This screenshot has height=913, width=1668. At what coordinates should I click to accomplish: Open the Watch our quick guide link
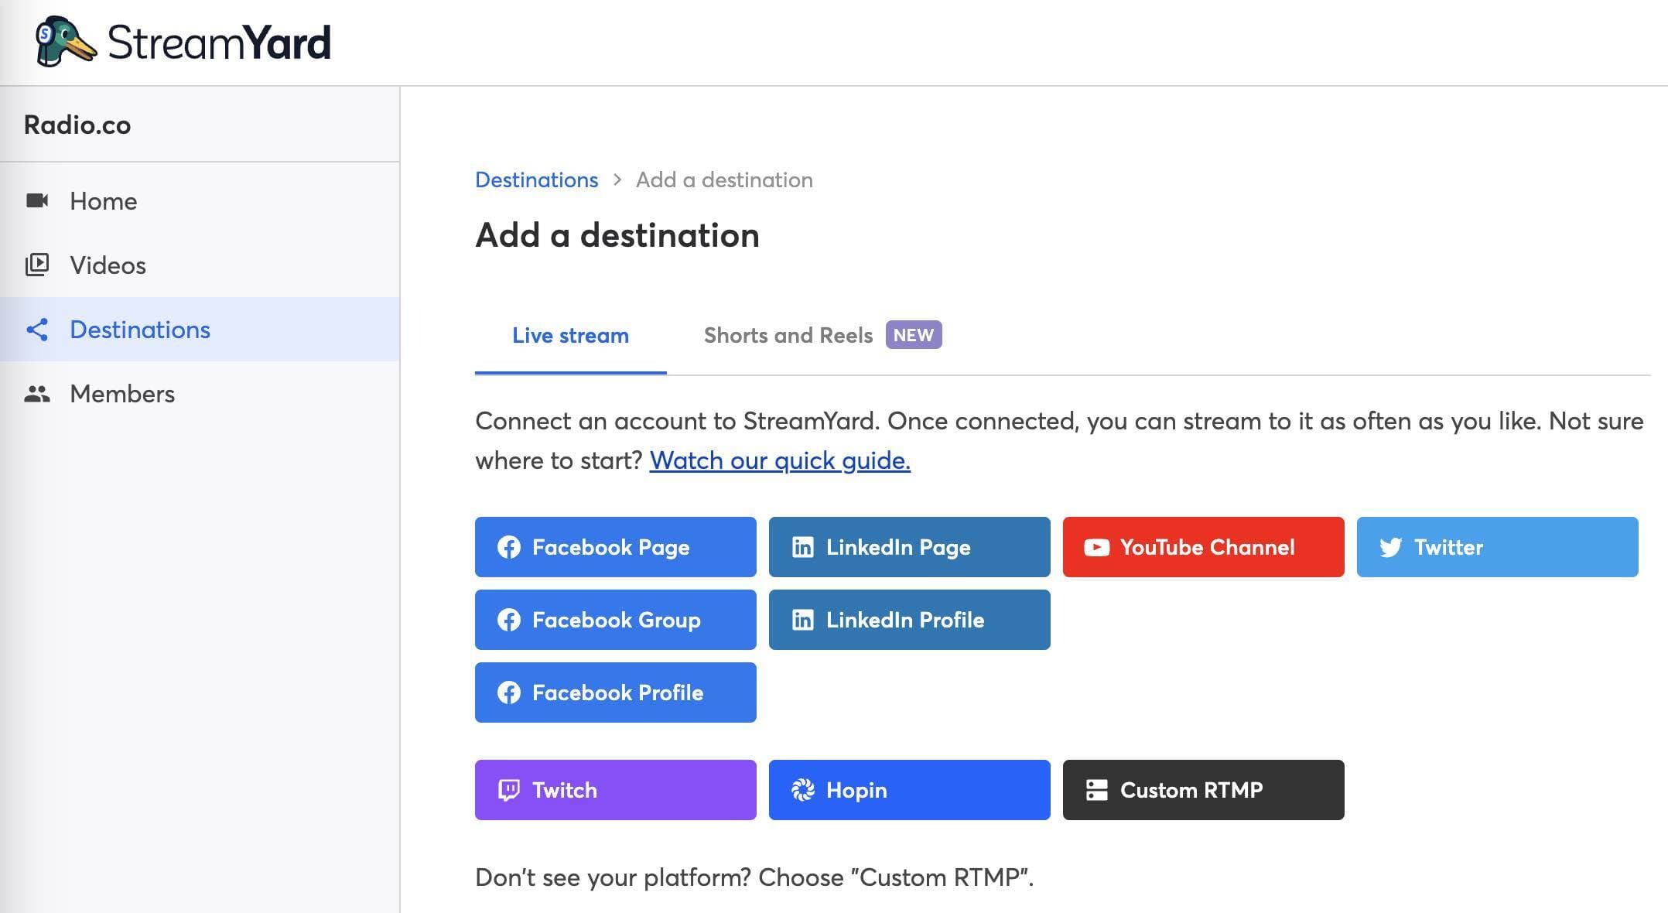(781, 460)
